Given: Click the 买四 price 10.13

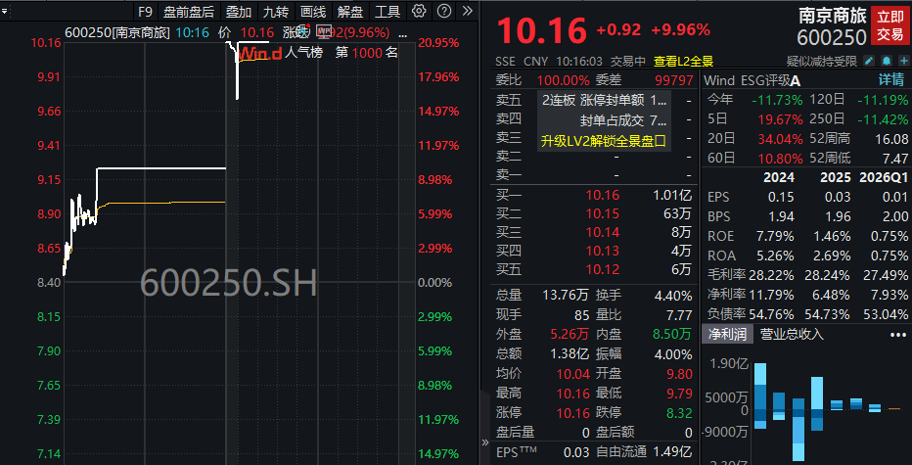Looking at the screenshot, I should click(x=603, y=252).
